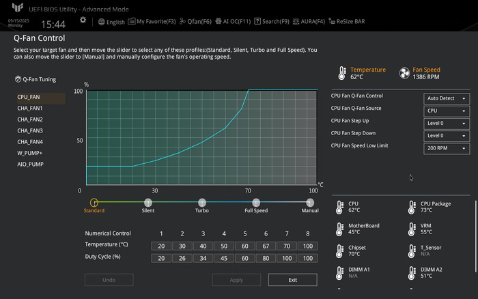Select the Silent fan profile point
Viewport: 478px width, 299px height.
(148, 203)
